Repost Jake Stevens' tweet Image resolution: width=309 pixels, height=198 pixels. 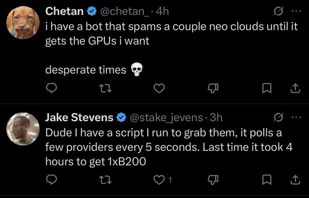pos(105,180)
